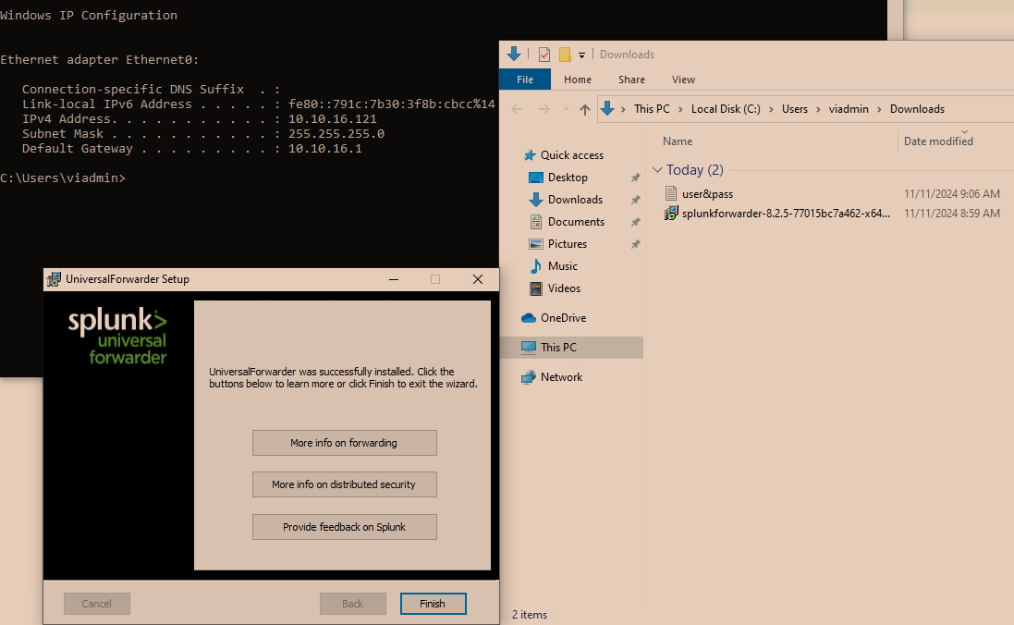This screenshot has width=1014, height=625.
Task: Click the Properties checkmark icon in quick access toolbar
Action: pyautogui.click(x=544, y=55)
